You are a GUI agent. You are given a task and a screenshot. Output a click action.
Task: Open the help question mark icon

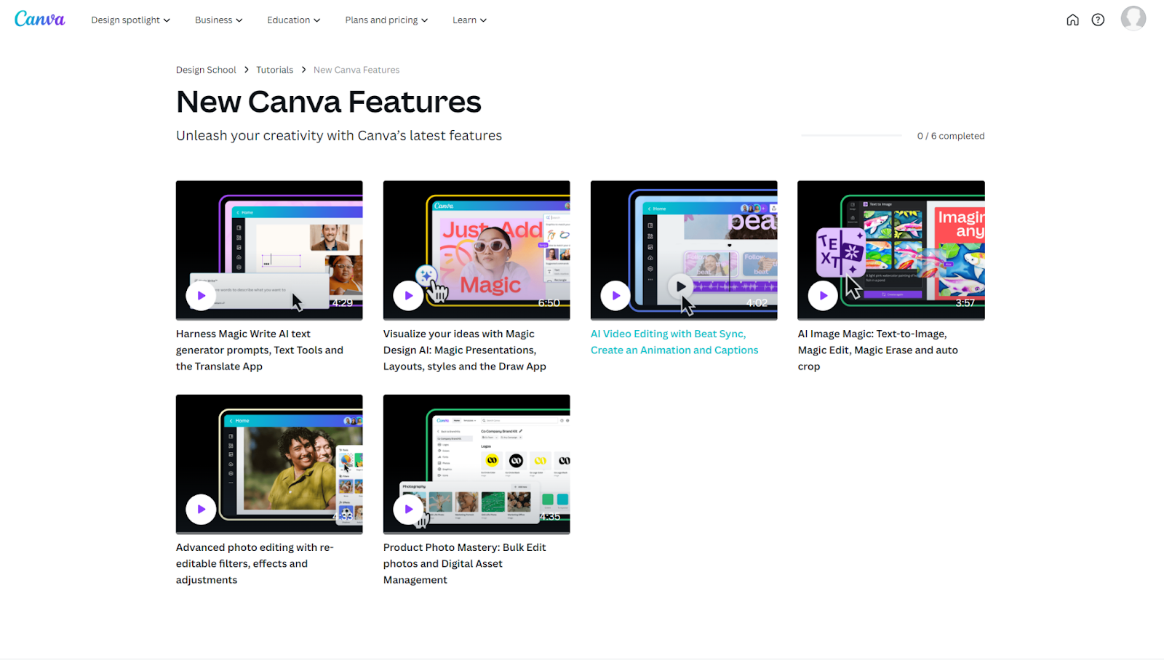1098,20
